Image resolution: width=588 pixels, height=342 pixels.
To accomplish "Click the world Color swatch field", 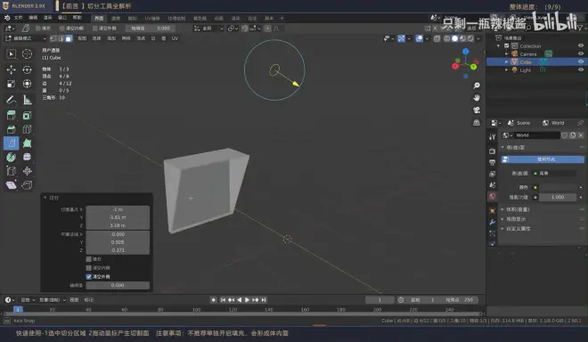I will 558,187.
